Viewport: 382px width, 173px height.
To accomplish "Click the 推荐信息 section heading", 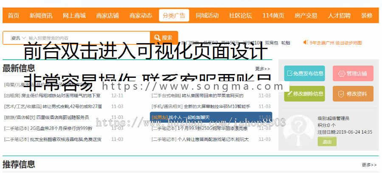I will click(19, 164).
